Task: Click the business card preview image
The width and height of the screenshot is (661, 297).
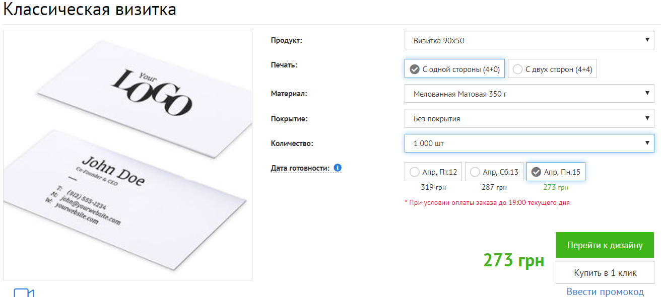Action: 127,156
